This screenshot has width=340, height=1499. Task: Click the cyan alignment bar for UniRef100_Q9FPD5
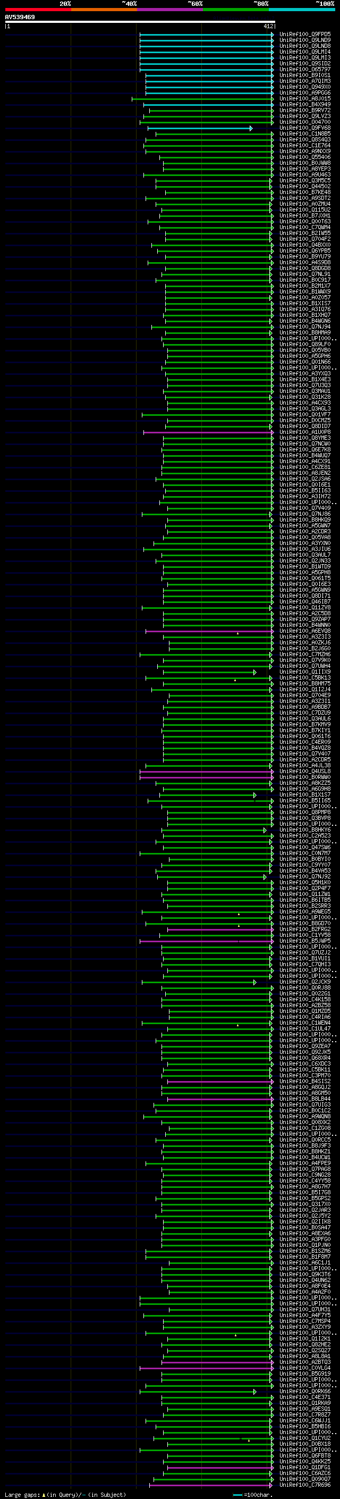coord(207,35)
